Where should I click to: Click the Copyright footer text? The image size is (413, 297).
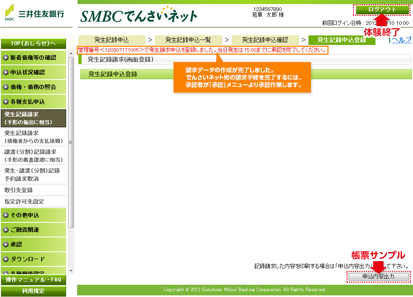tap(245, 290)
